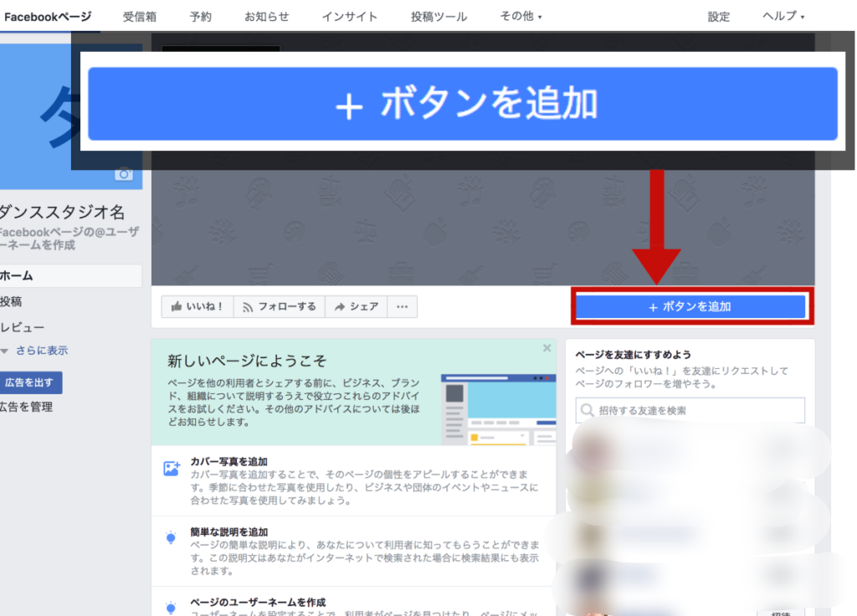Click the いいね！ thumbs-up button
This screenshot has width=857, height=616.
[198, 306]
